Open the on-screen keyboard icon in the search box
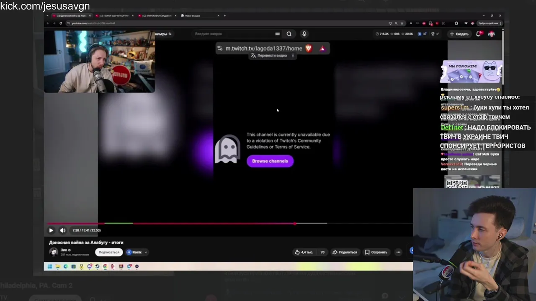The height and width of the screenshot is (301, 536). [277, 34]
